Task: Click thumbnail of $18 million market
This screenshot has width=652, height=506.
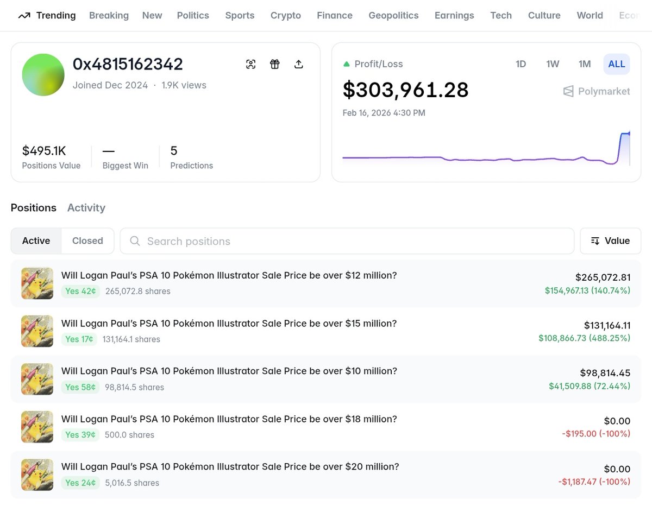Action: point(37,427)
